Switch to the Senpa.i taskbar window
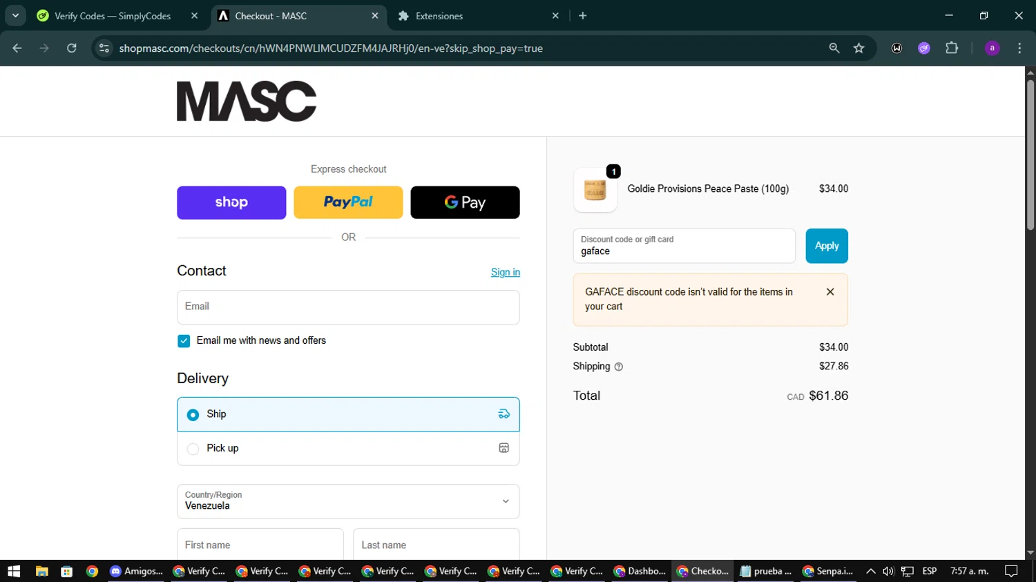Screen dimensions: 1036x582 point(828,571)
